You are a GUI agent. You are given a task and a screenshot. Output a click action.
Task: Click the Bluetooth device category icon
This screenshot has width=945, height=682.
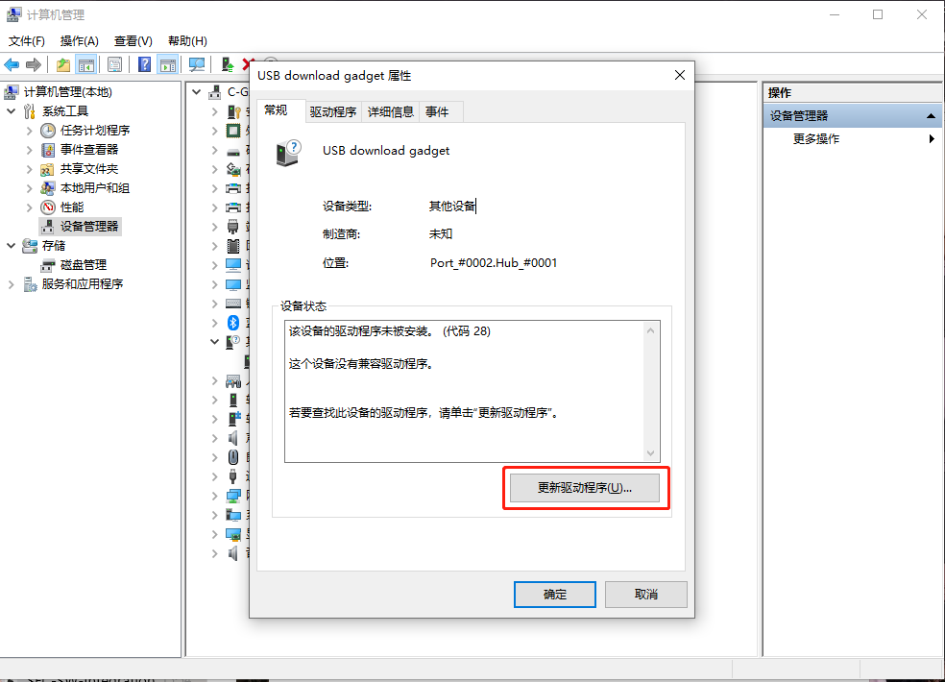click(233, 323)
